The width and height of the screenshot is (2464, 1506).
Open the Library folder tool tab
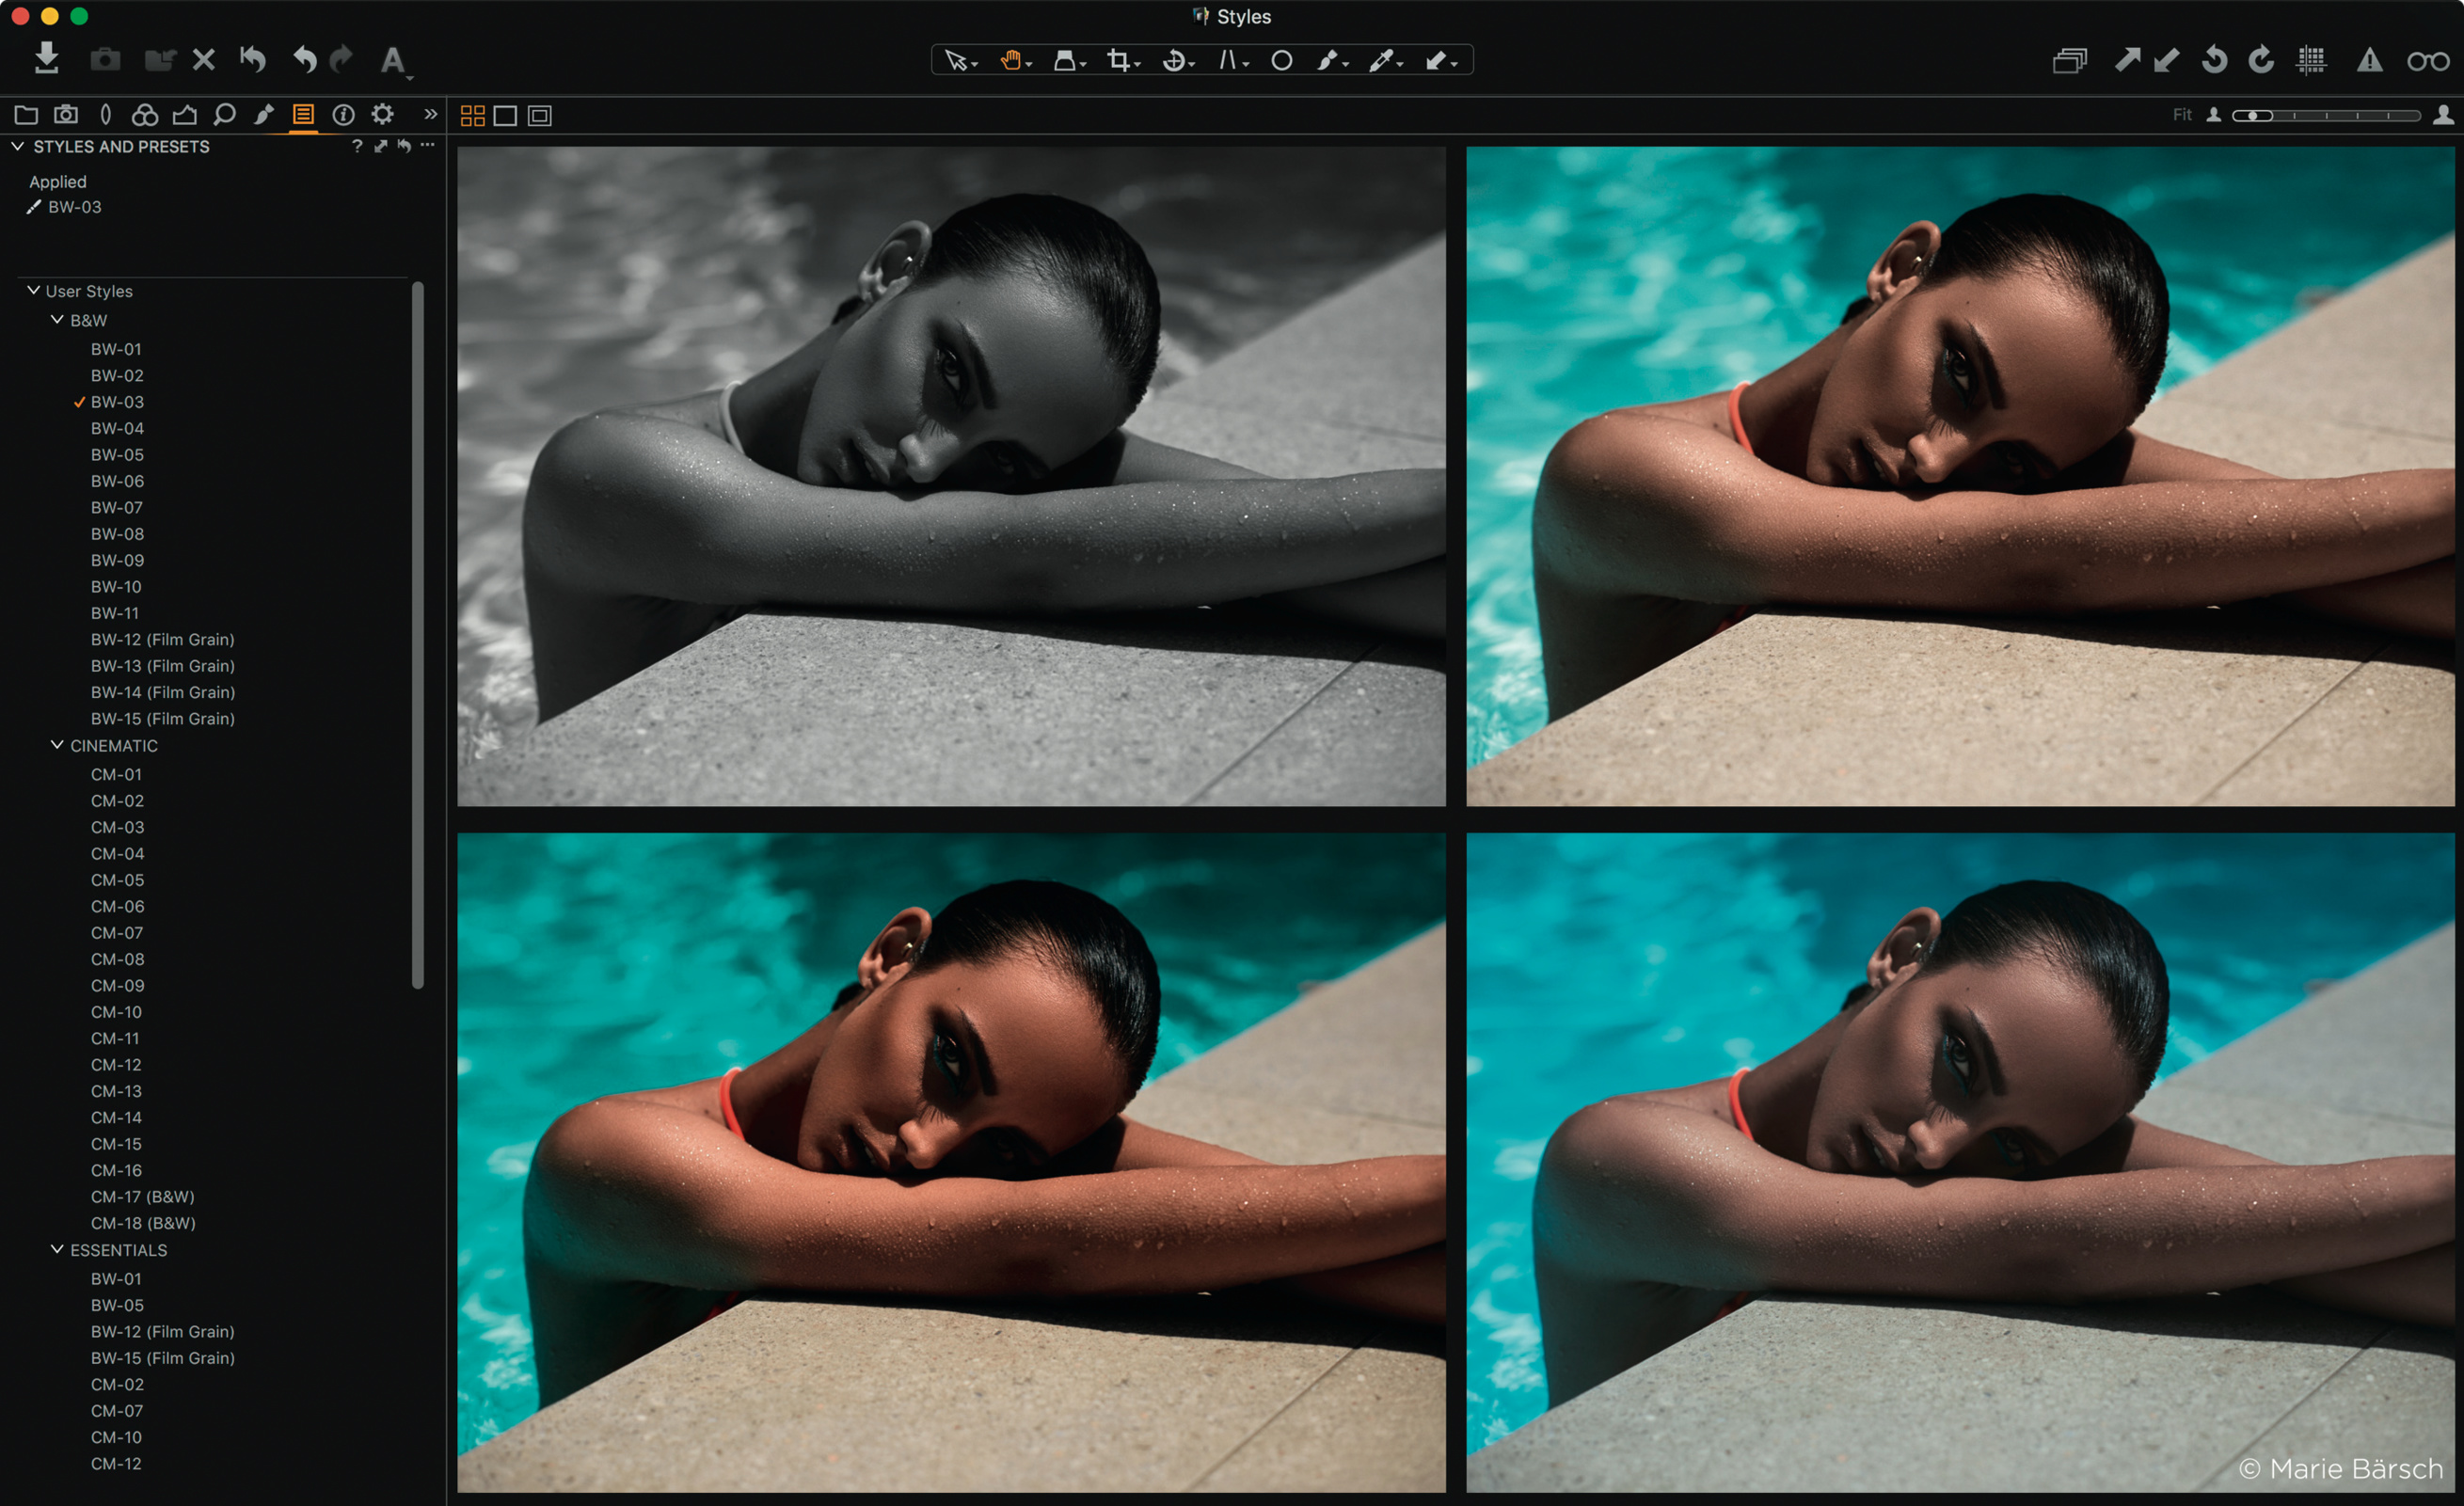[26, 115]
